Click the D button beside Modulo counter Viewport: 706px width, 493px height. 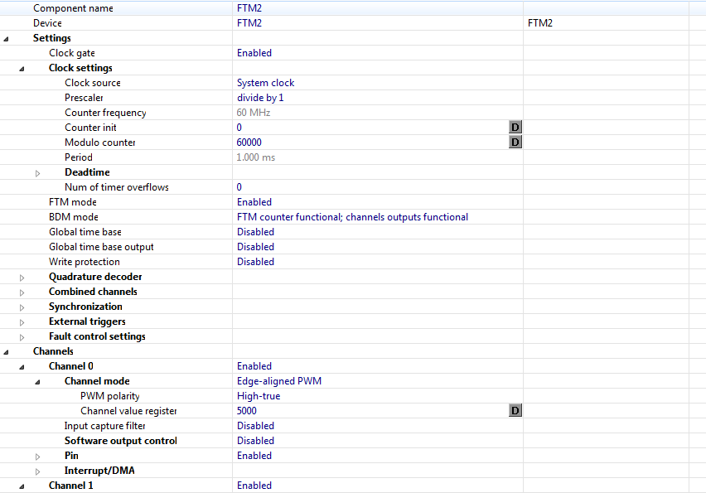(x=515, y=143)
